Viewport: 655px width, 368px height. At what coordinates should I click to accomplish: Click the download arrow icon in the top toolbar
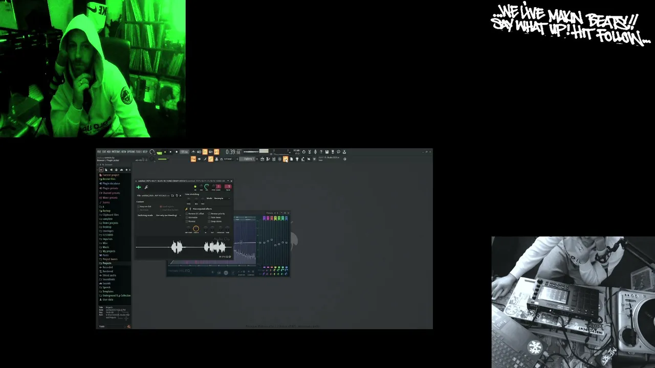coord(344,152)
